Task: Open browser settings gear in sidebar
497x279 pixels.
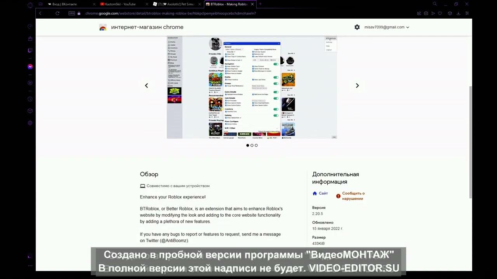Action: point(30,123)
